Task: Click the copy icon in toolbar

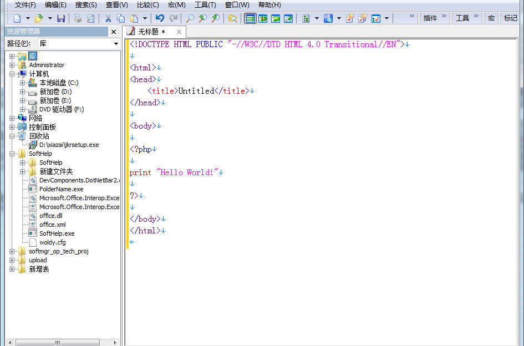Action: coord(120,18)
